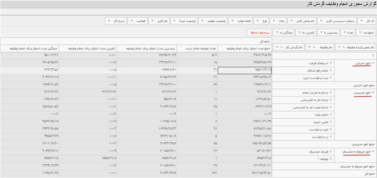Select count cell ۷۷ in جمع امور اجرایی row
This screenshot has width=377, height=178.
point(197,85)
